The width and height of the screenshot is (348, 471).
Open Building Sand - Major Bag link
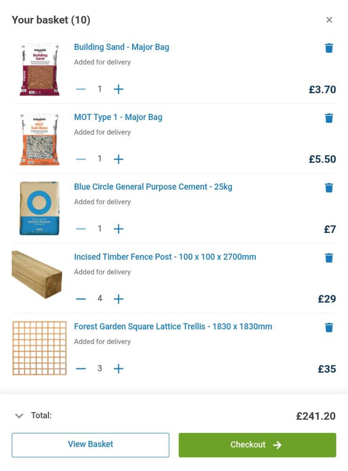click(122, 47)
